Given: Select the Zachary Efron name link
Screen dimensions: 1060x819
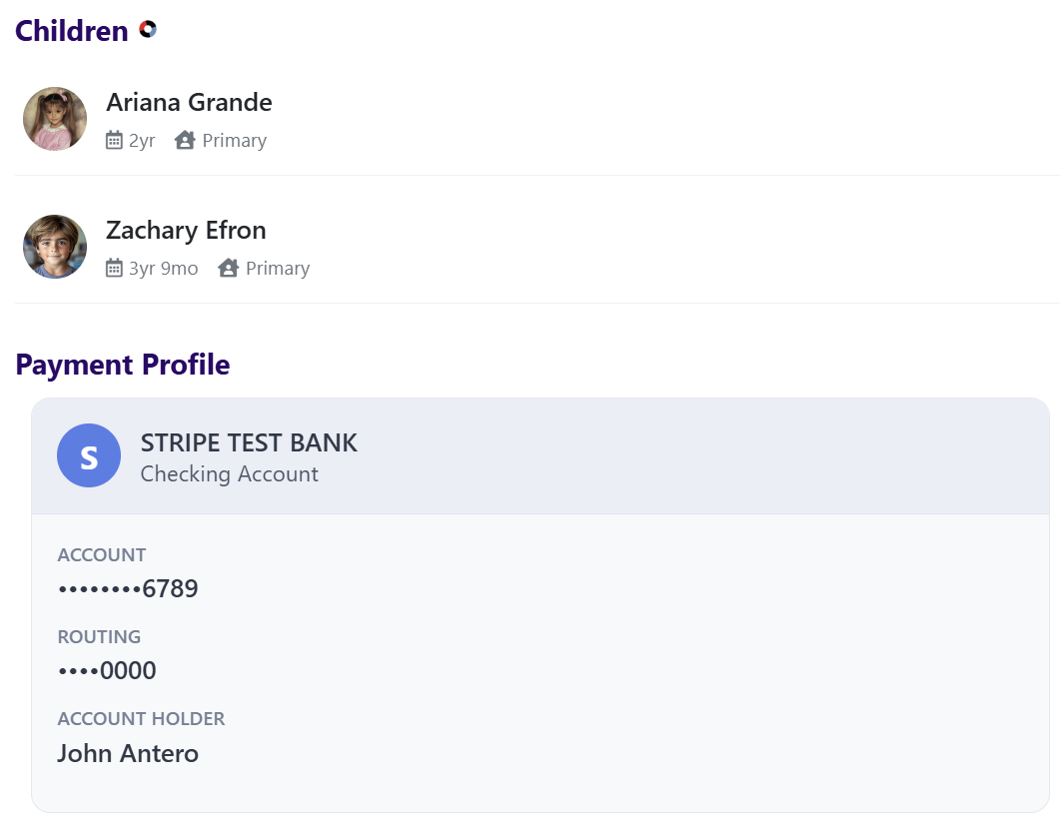Looking at the screenshot, I should 186,231.
